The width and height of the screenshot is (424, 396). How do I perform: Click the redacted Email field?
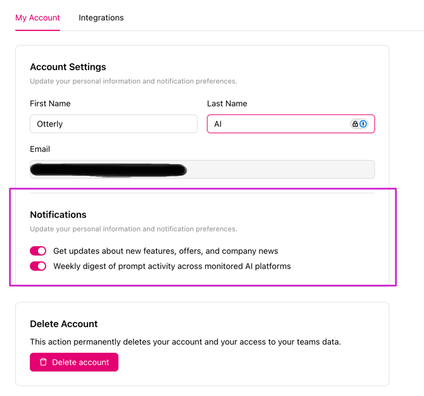click(203, 170)
